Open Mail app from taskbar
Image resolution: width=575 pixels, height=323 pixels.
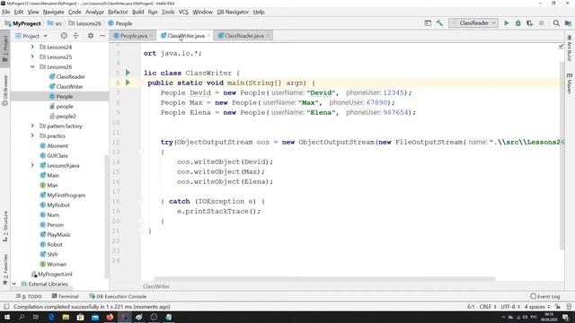pyautogui.click(x=95, y=317)
